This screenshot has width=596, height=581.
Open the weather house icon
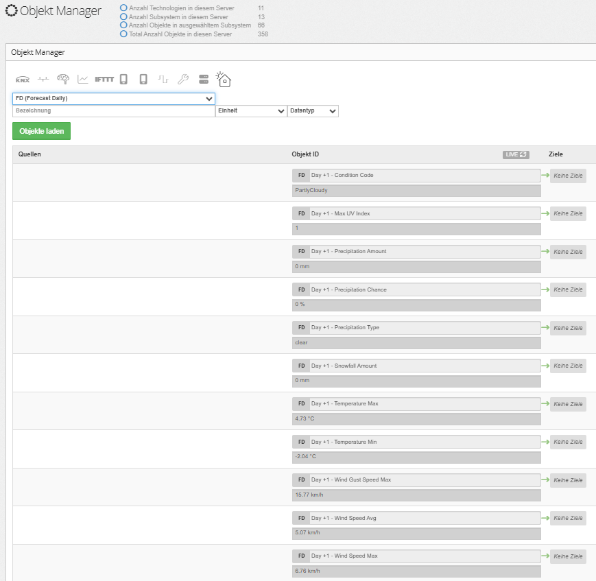[x=224, y=80]
